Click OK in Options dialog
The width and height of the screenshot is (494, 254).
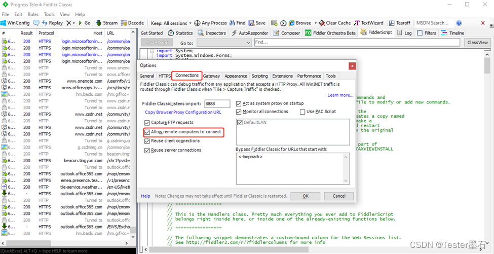[x=306, y=196]
